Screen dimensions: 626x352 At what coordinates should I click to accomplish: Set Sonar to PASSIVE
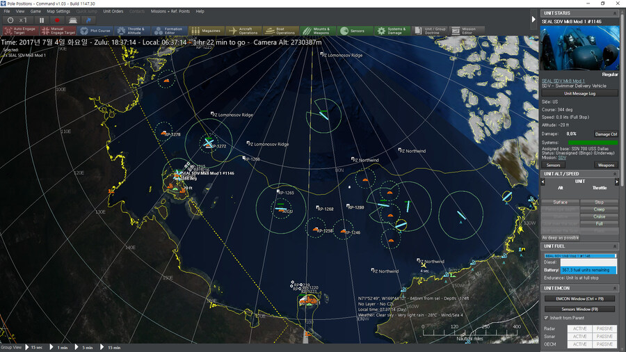604,336
